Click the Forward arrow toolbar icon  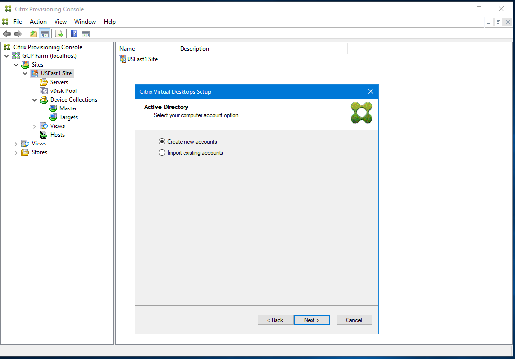18,34
